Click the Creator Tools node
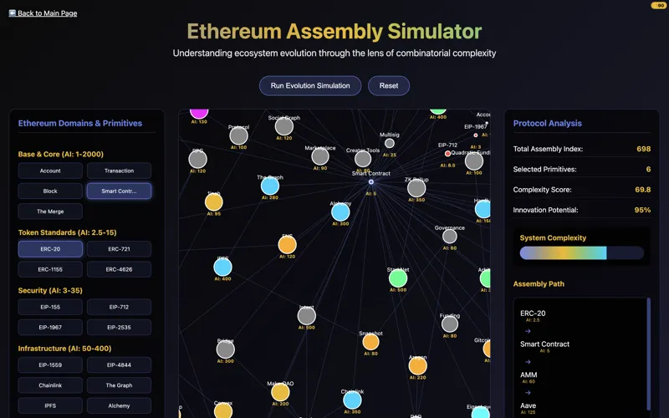Image resolution: width=669 pixels, height=418 pixels. 363,159
